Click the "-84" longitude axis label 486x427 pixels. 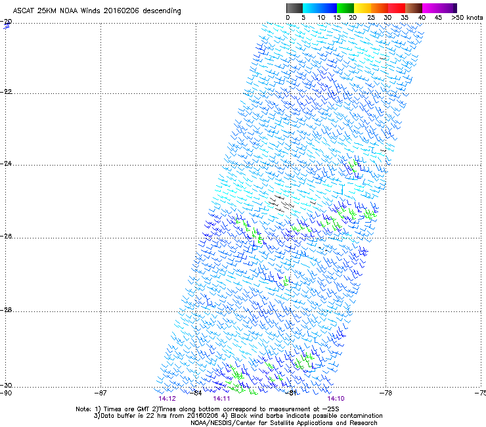coord(196,393)
